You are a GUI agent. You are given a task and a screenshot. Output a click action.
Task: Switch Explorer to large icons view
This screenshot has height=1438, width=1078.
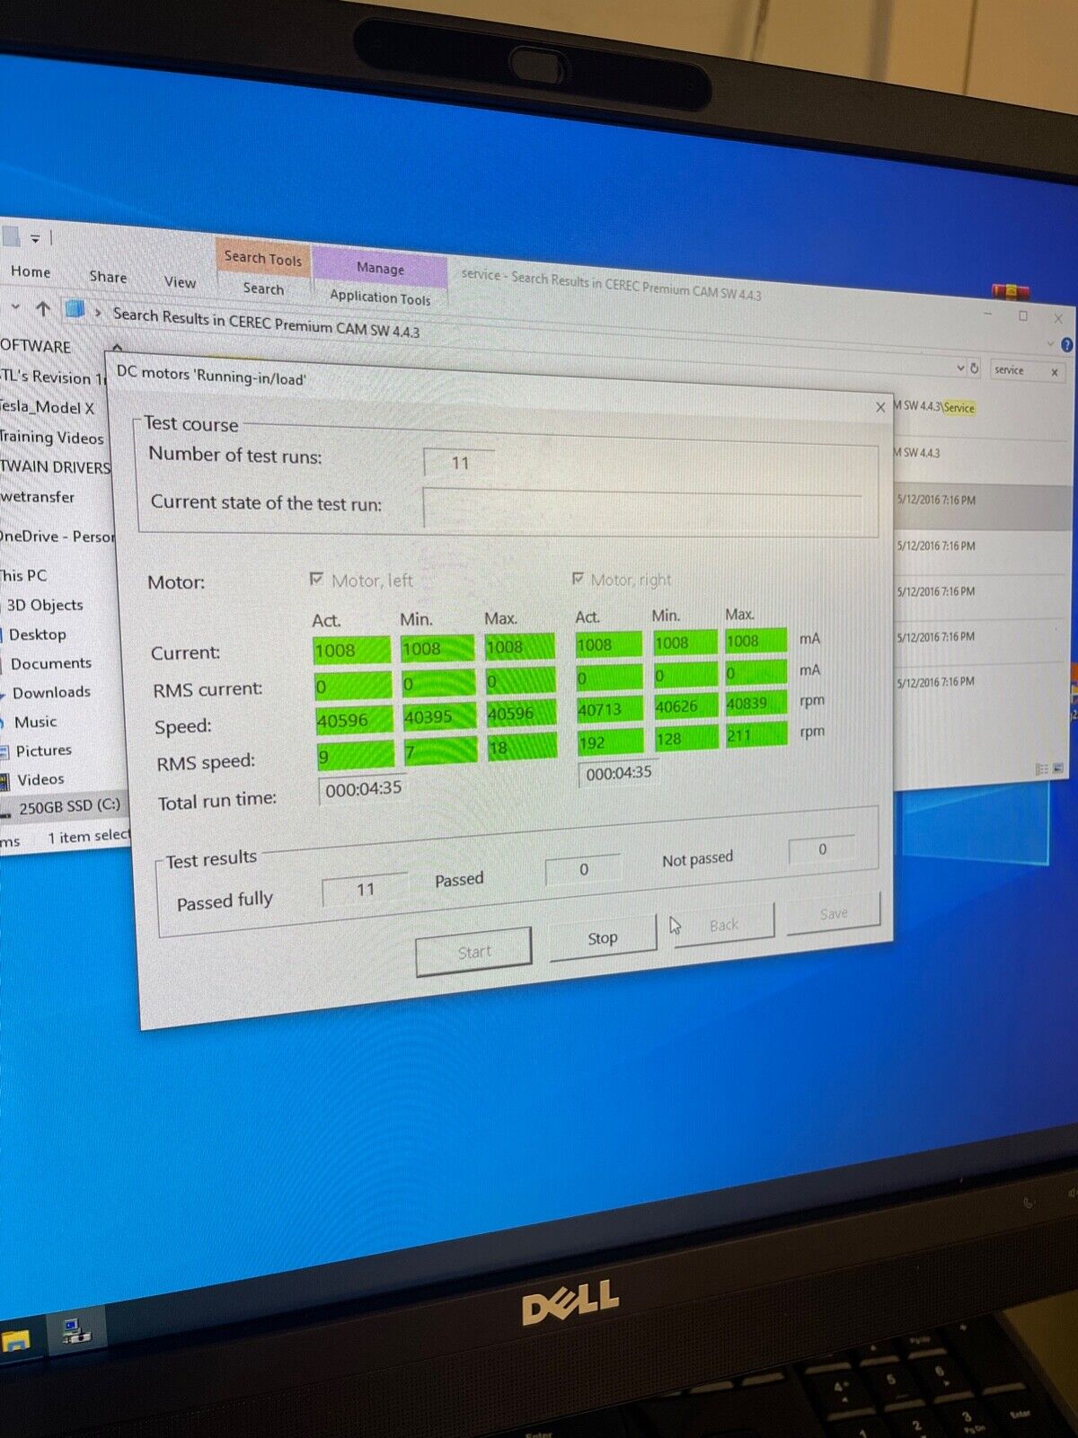[x=1058, y=768]
